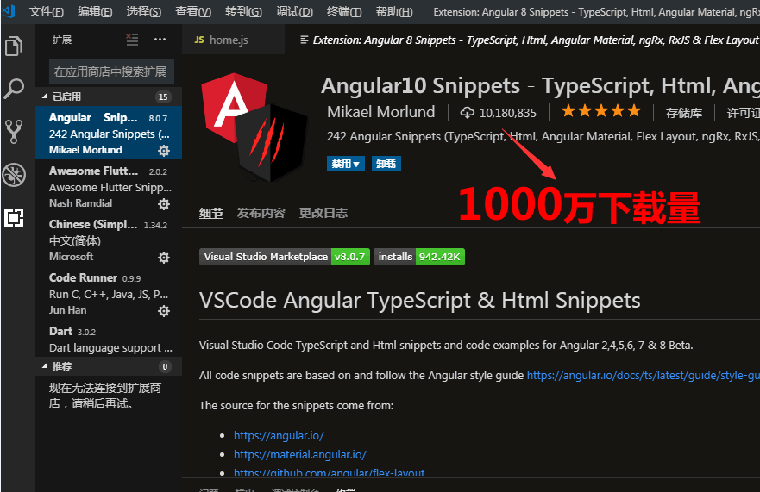Clear extensions search results icon
The image size is (760, 492).
point(132,40)
